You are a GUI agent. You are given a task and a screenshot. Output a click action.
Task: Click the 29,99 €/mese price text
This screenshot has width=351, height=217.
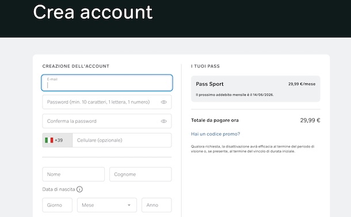click(302, 84)
